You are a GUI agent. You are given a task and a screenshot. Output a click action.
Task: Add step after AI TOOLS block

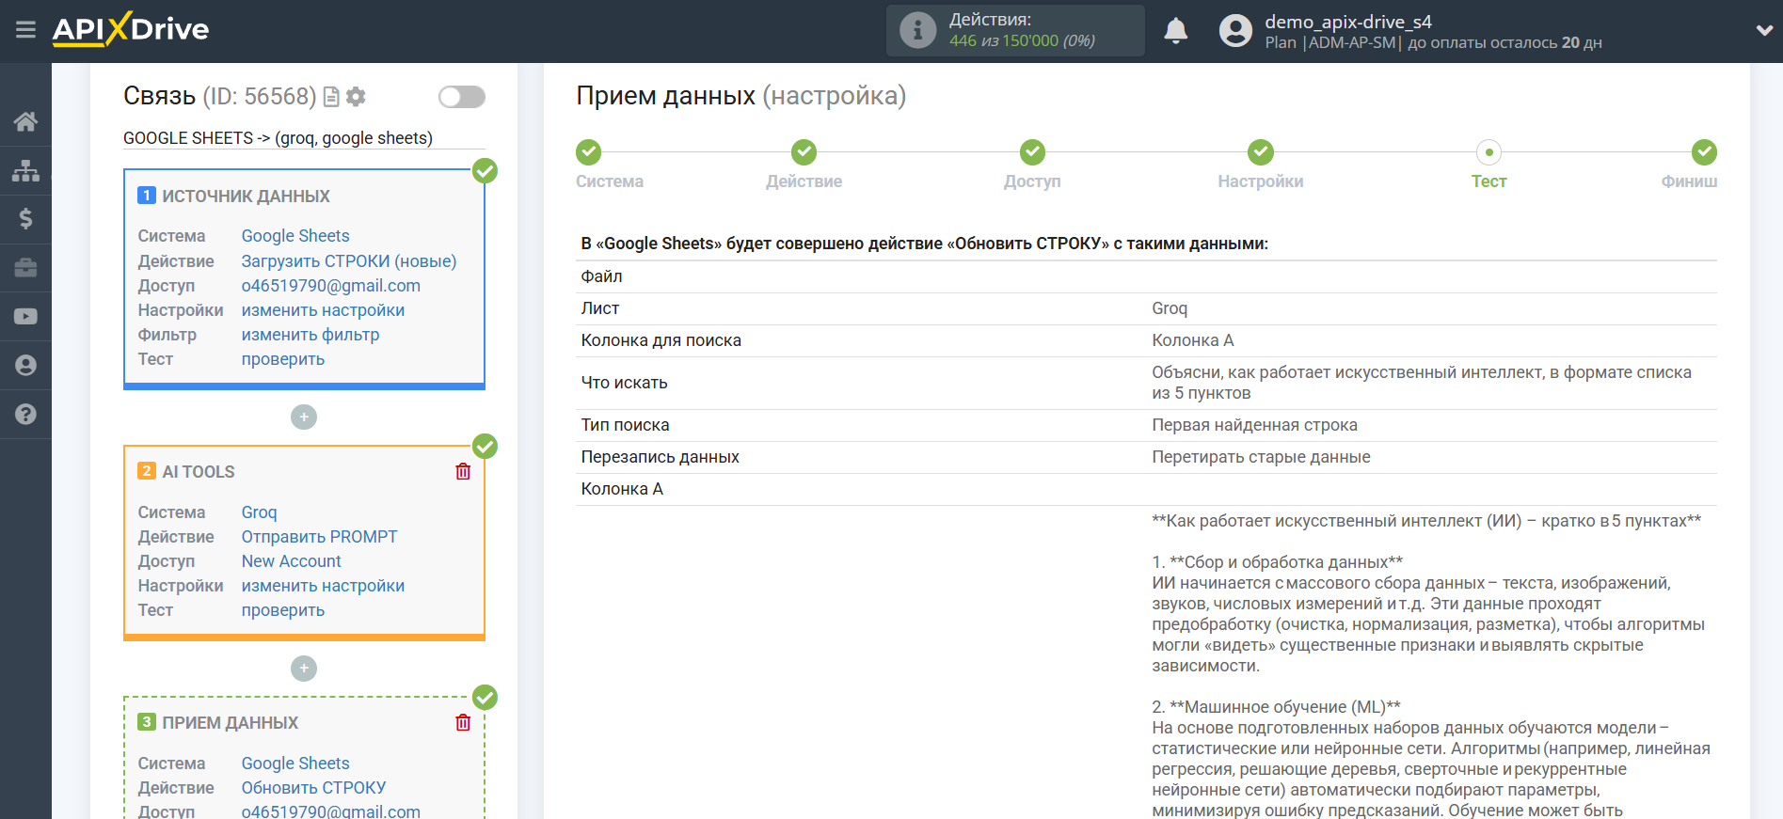coord(304,669)
